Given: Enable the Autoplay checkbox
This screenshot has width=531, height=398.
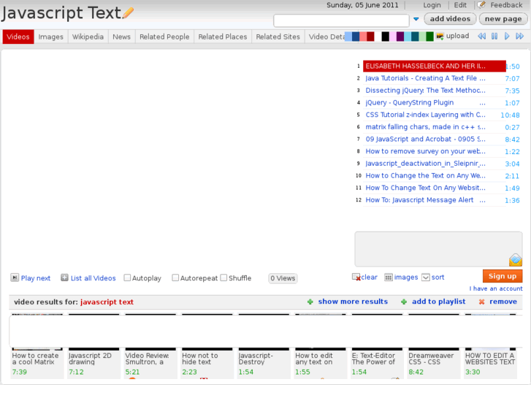Looking at the screenshot, I should (127, 278).
